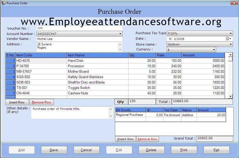Click the items table Amount column header

(x=203, y=55)
